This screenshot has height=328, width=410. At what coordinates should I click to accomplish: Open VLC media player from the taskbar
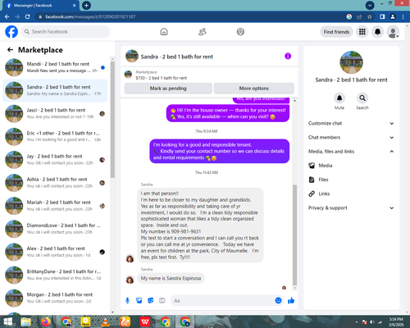tap(105, 321)
